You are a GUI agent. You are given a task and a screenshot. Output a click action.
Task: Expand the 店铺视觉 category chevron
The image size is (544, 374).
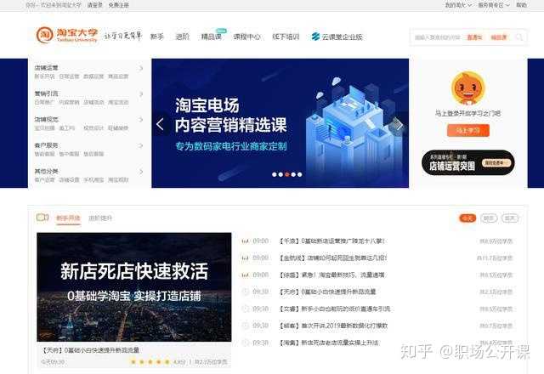pos(141,120)
